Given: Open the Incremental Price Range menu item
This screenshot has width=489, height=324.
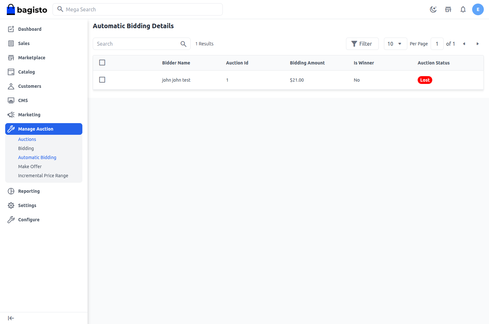Looking at the screenshot, I should [43, 175].
